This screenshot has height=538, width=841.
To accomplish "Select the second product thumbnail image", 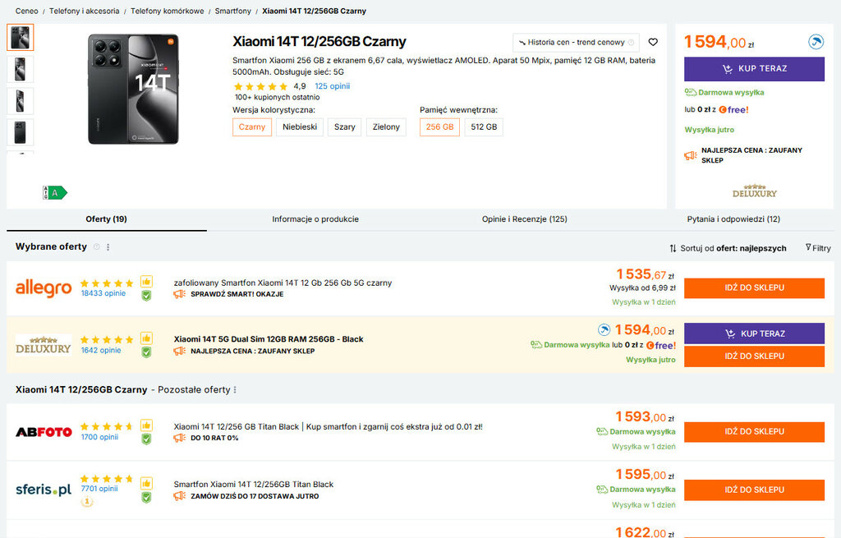I will [x=21, y=69].
